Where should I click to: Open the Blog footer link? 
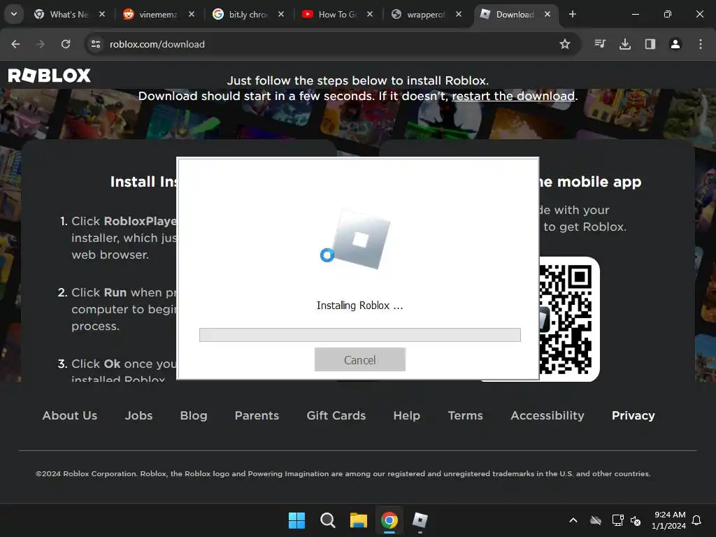(194, 415)
